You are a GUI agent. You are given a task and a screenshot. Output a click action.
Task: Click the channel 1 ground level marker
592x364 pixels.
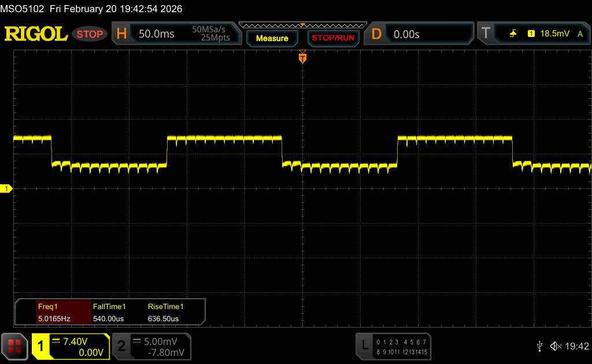pyautogui.click(x=7, y=189)
